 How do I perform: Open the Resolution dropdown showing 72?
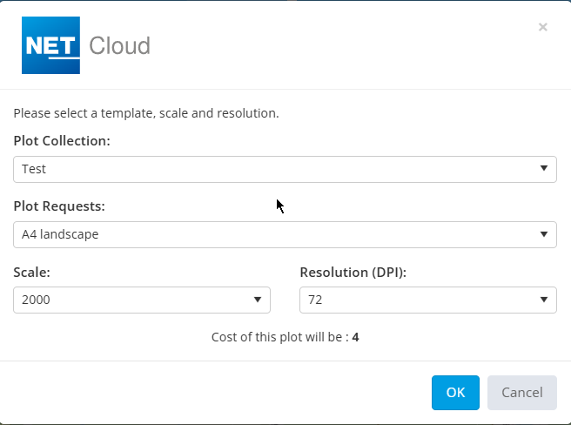click(x=418, y=300)
